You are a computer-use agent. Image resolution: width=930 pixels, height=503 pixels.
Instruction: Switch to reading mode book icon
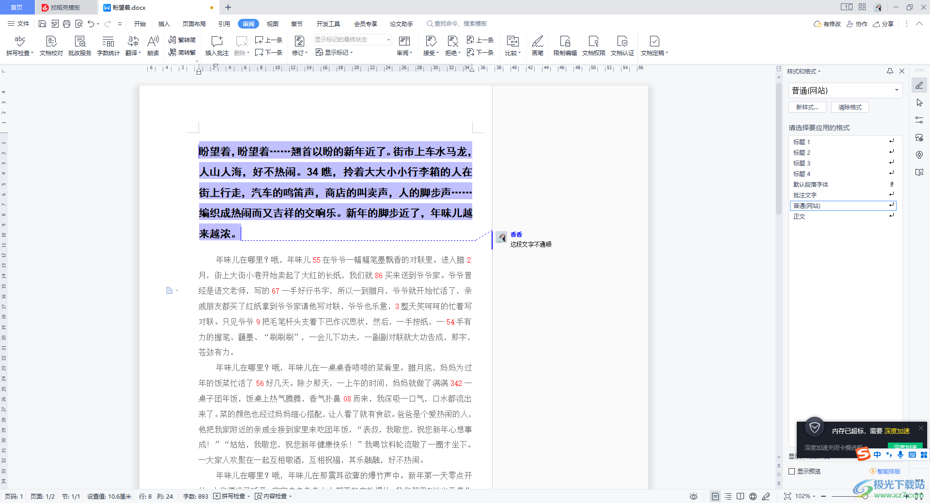coord(741,496)
